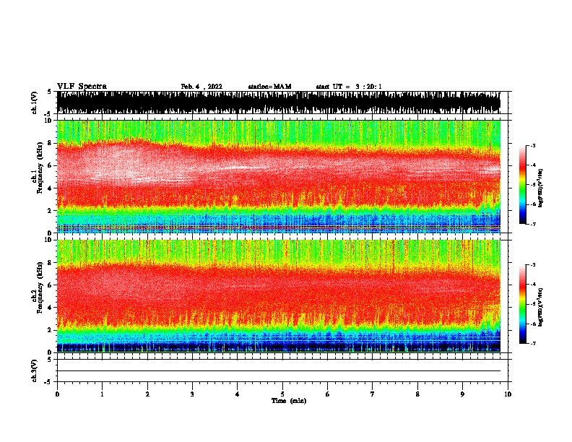Select the date text "Feb. 4, 2022"
The image size is (572, 442).
(x=201, y=87)
